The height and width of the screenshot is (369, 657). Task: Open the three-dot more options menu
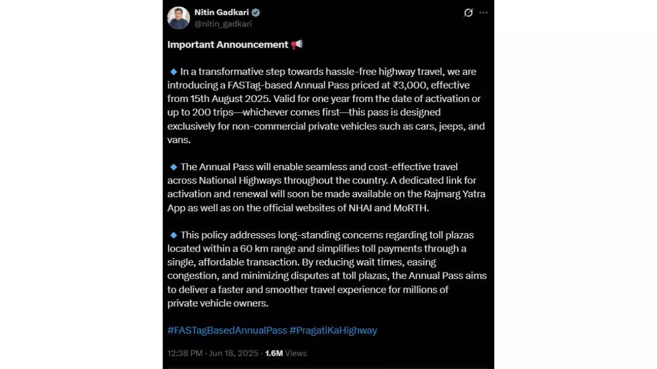point(484,13)
